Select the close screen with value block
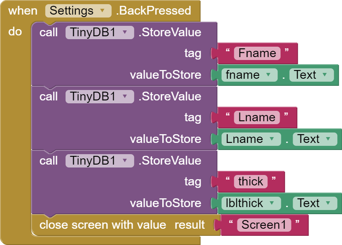This screenshot has height=245, width=342. click(102, 225)
